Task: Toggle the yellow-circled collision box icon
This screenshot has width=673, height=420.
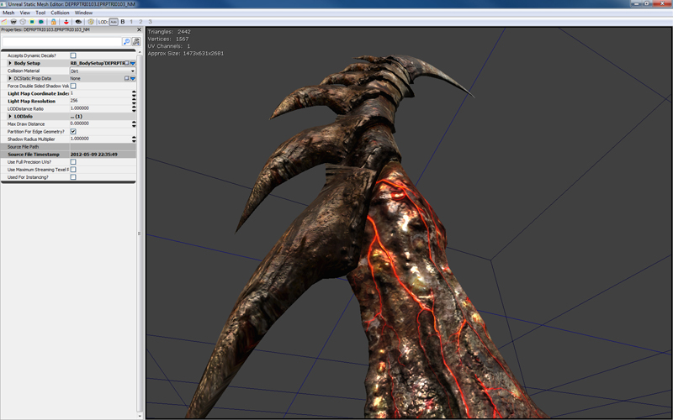Action: click(32, 22)
